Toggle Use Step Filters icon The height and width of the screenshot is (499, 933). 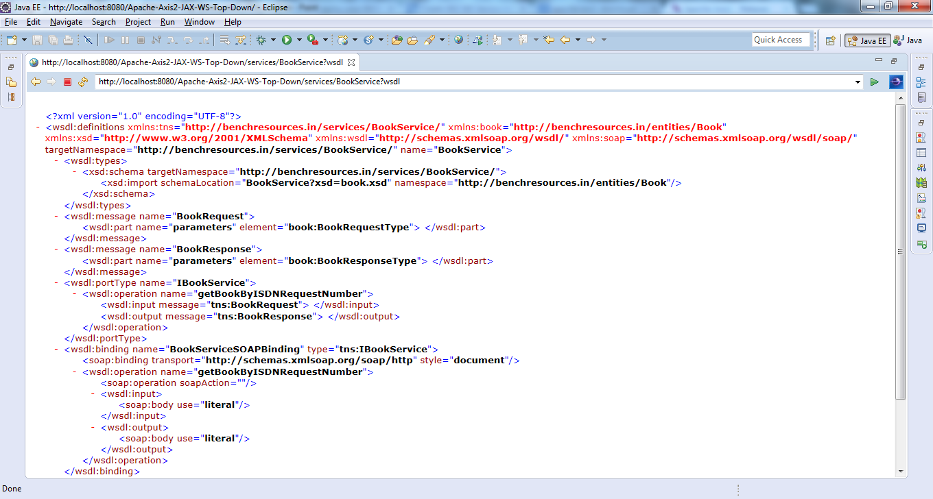pyautogui.click(x=240, y=40)
